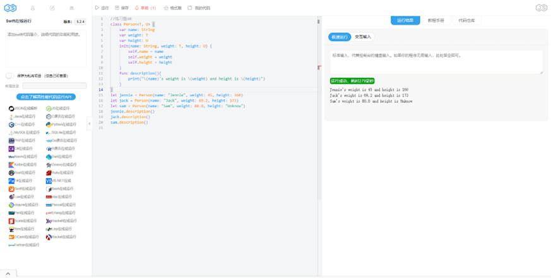Open the JSON online parser icon
551x278 pixels.
pyautogui.click(x=11, y=109)
